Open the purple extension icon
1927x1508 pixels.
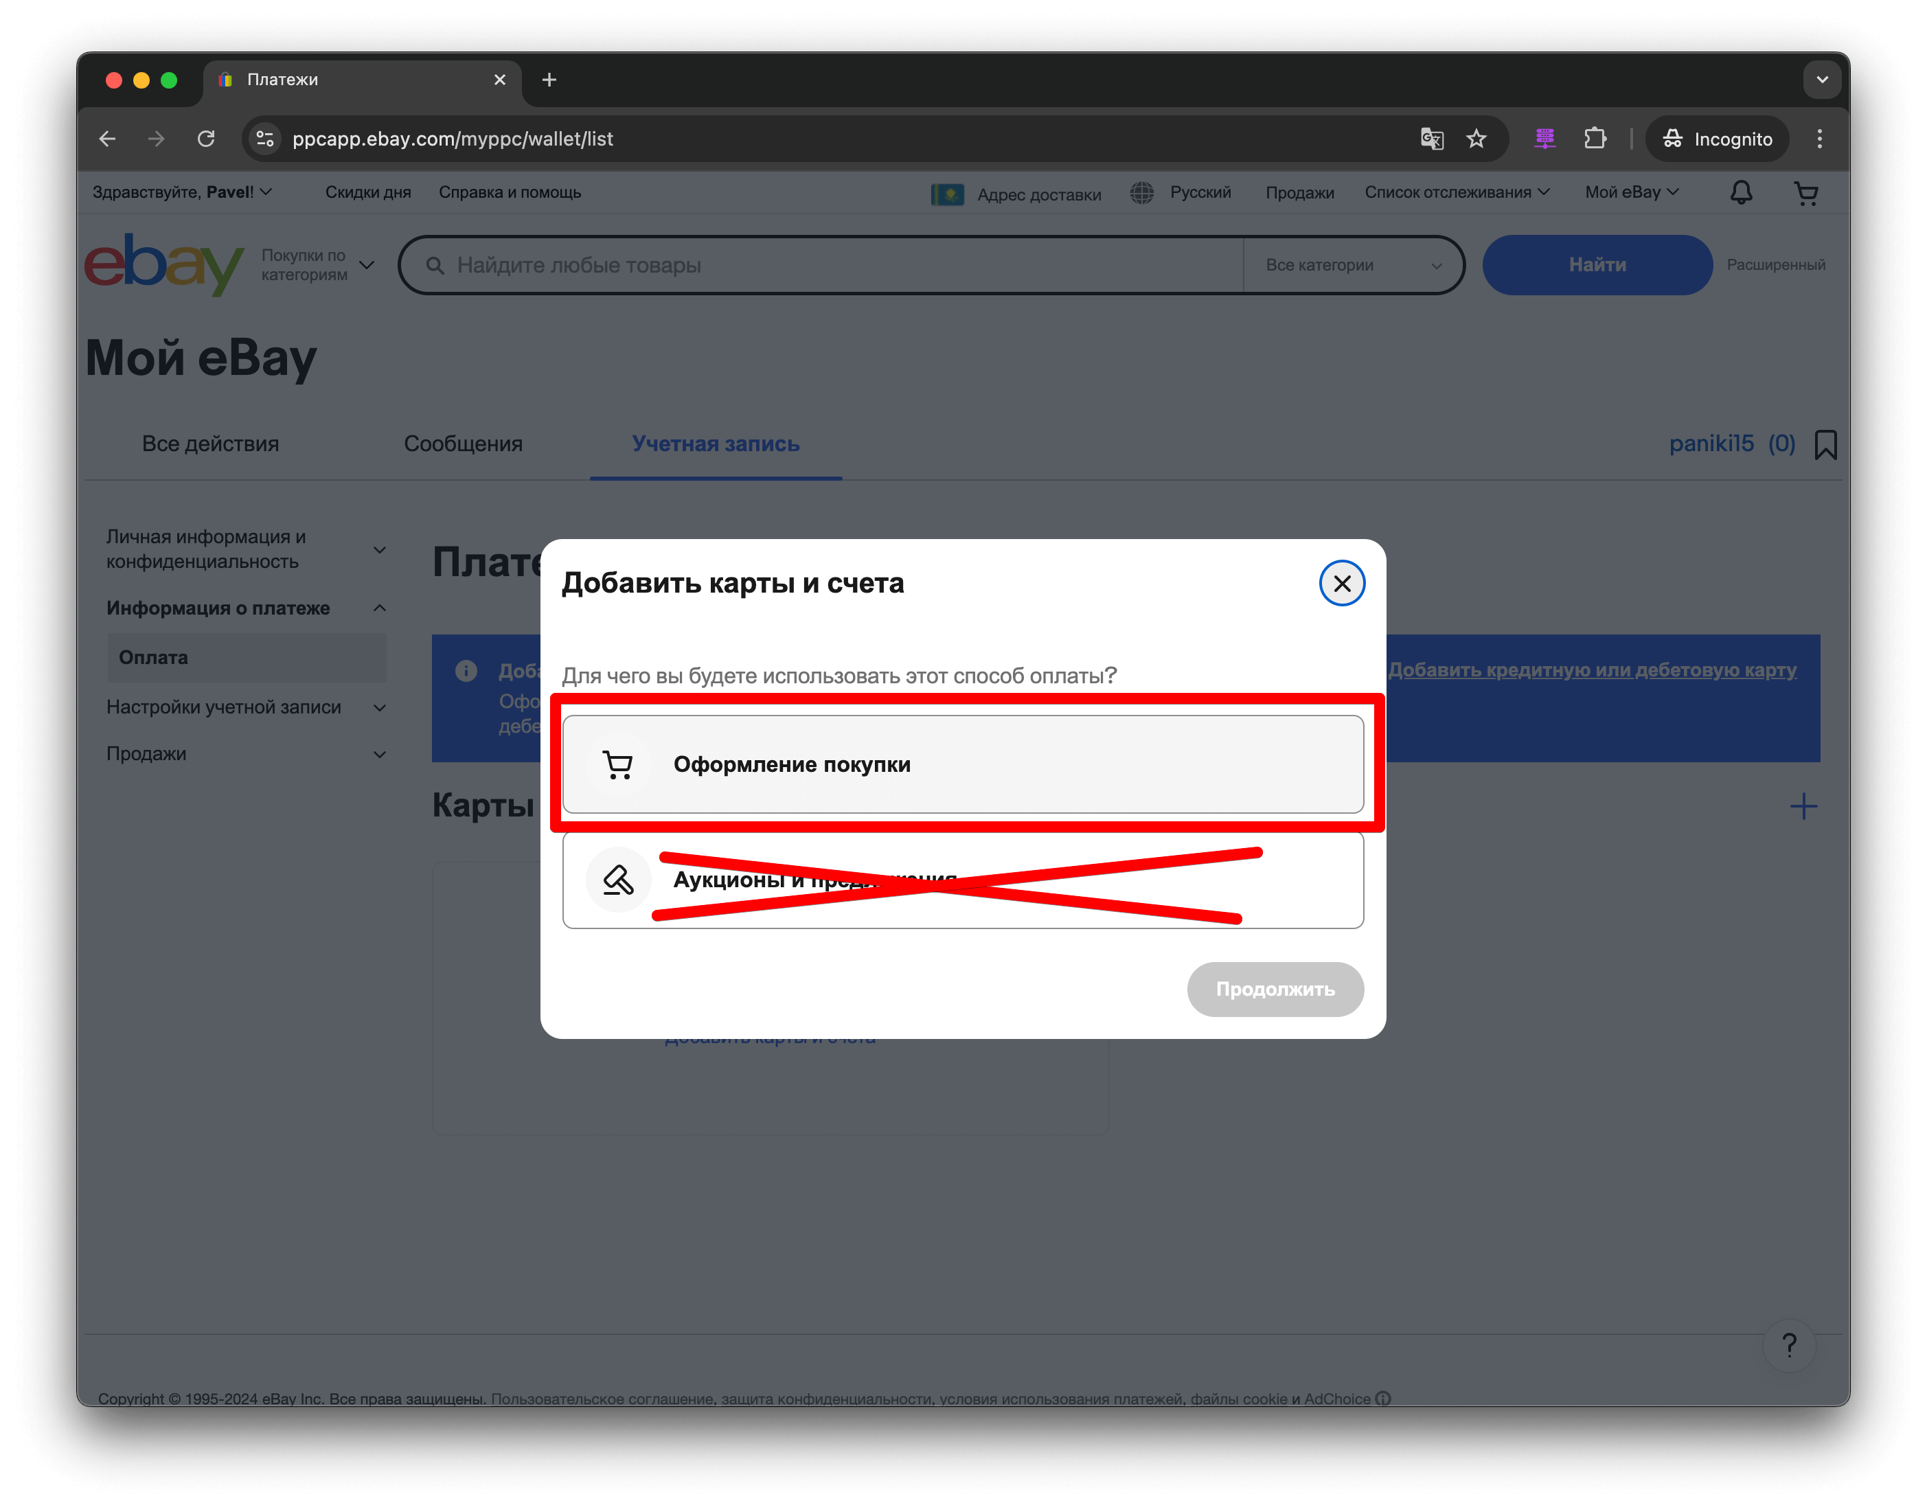(x=1544, y=139)
